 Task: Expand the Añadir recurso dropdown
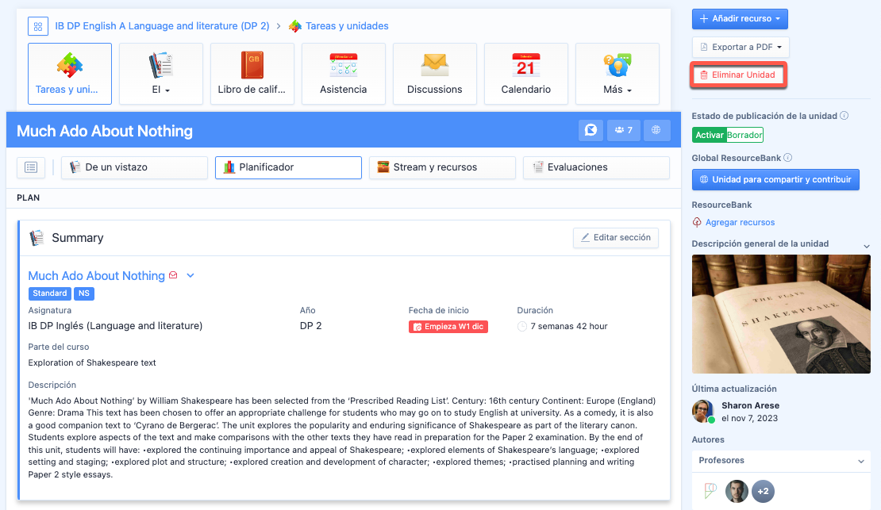[740, 18]
